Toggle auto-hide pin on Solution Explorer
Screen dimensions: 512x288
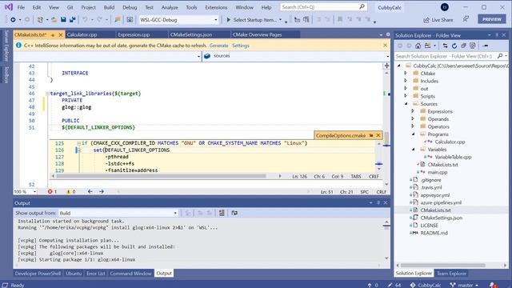[497, 35]
